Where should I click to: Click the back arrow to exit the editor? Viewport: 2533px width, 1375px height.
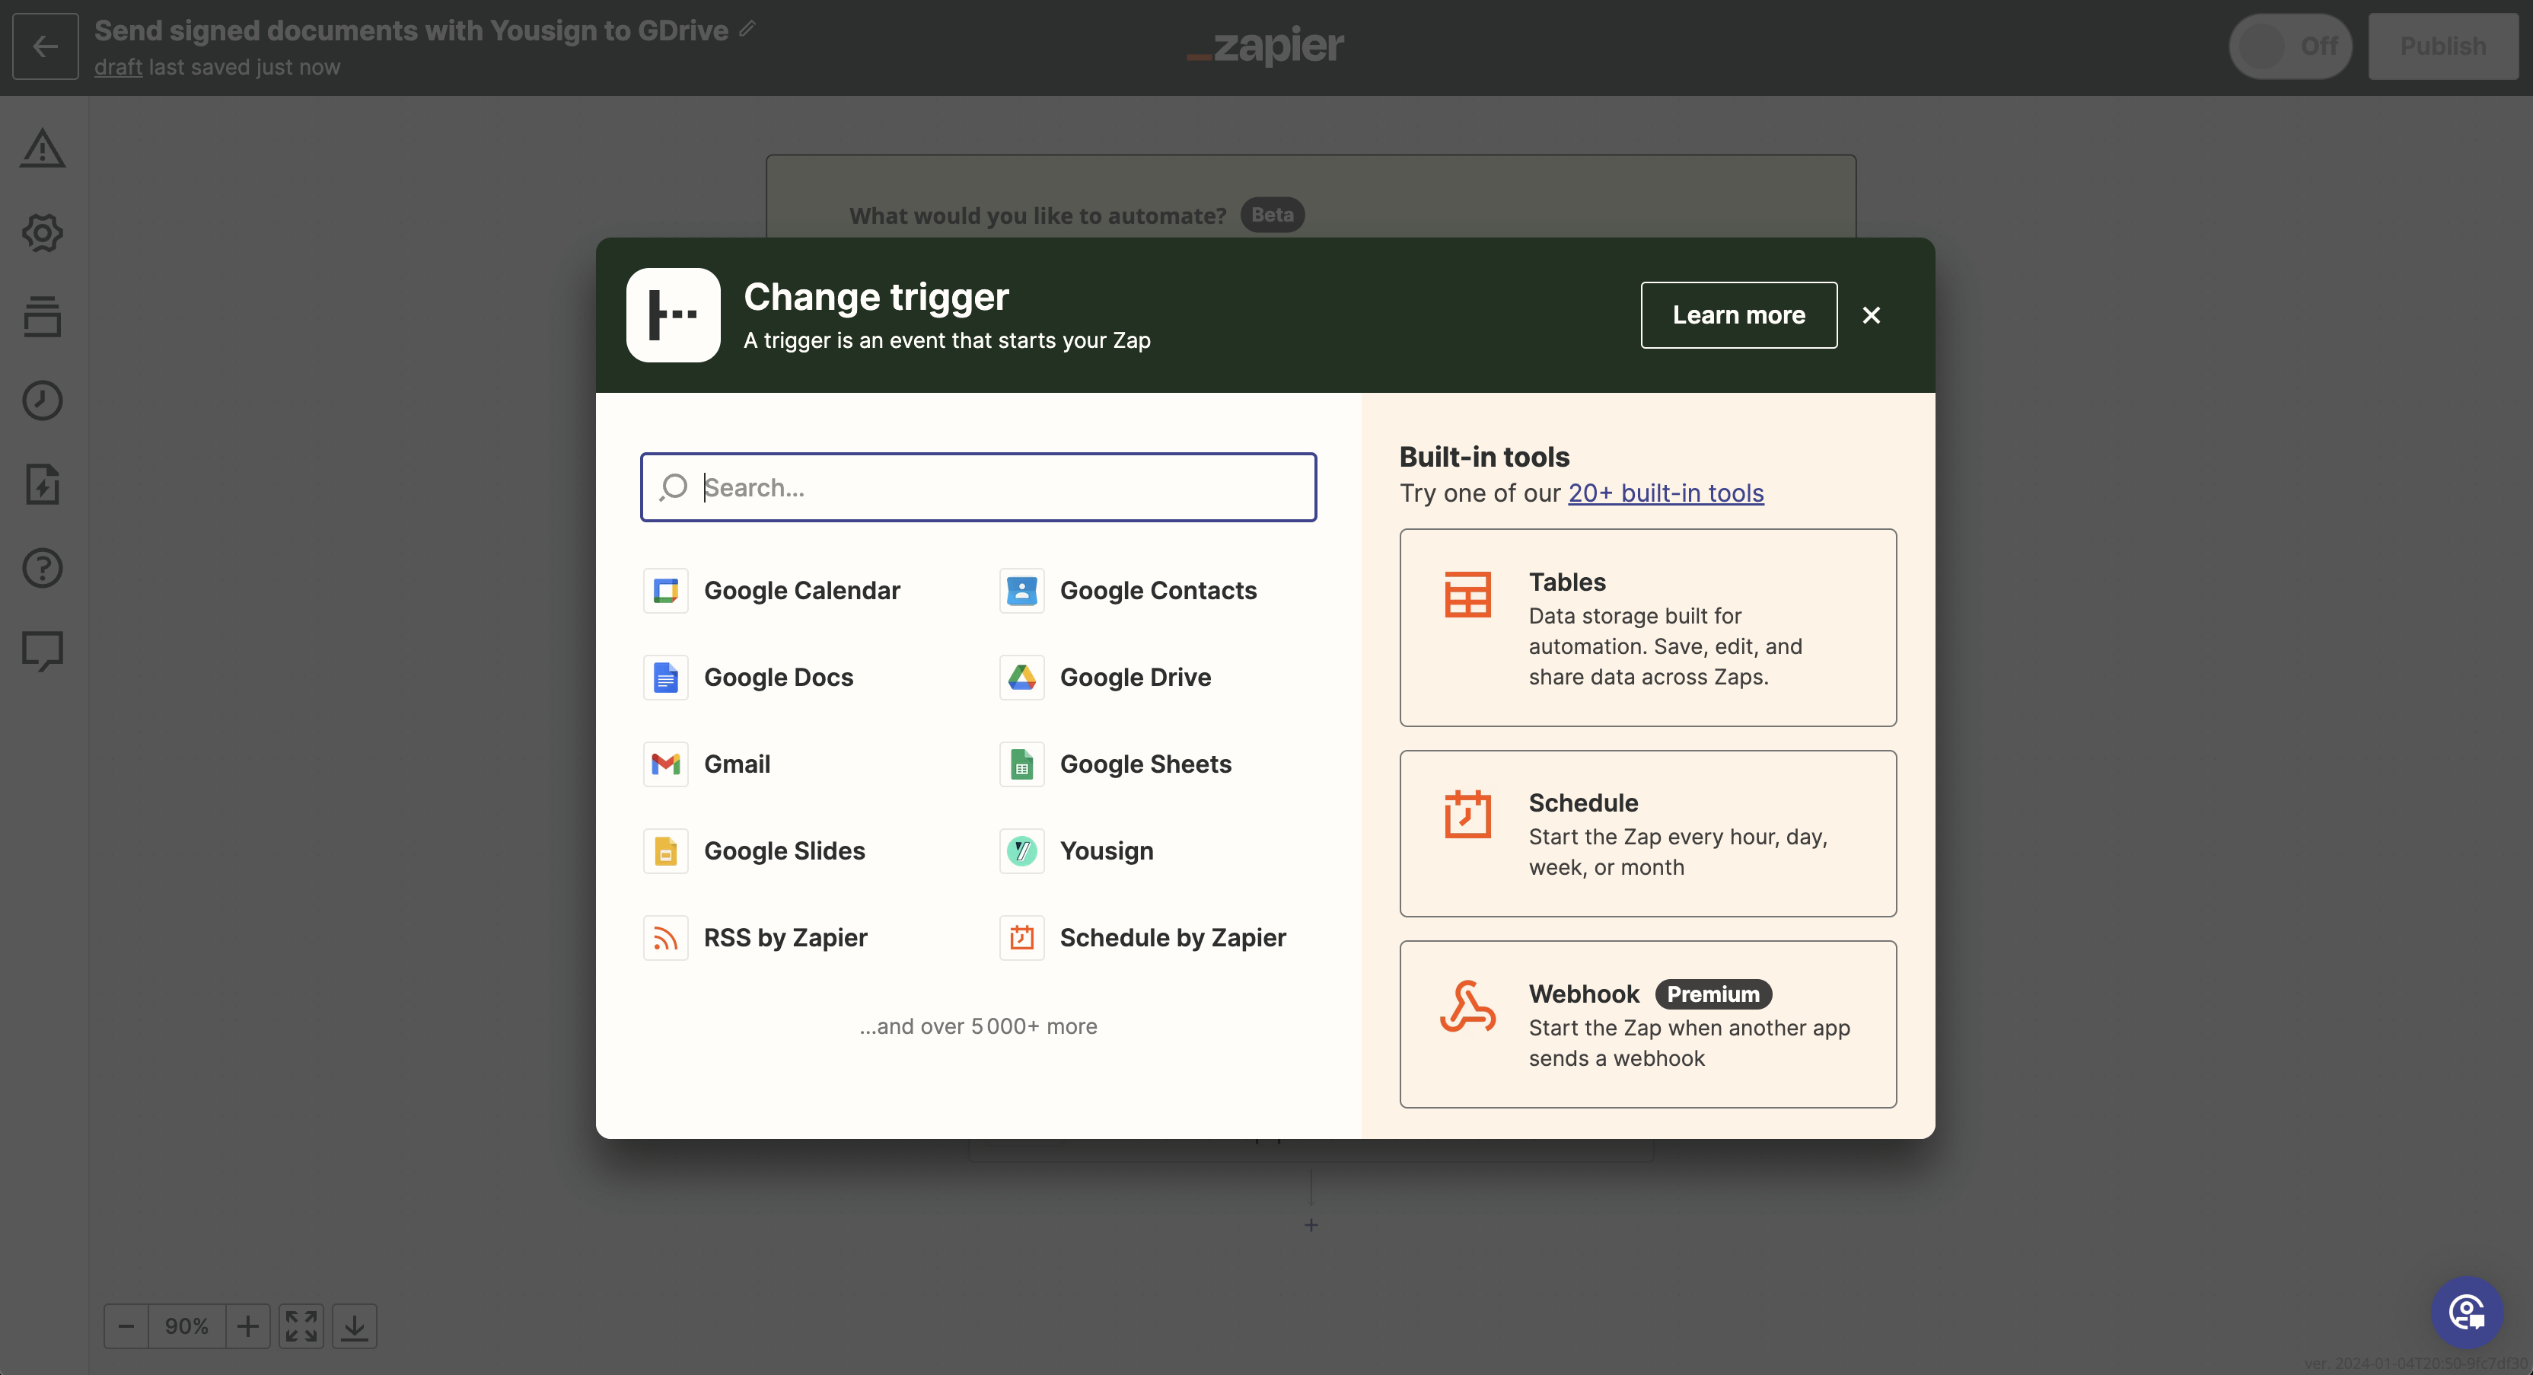[44, 46]
